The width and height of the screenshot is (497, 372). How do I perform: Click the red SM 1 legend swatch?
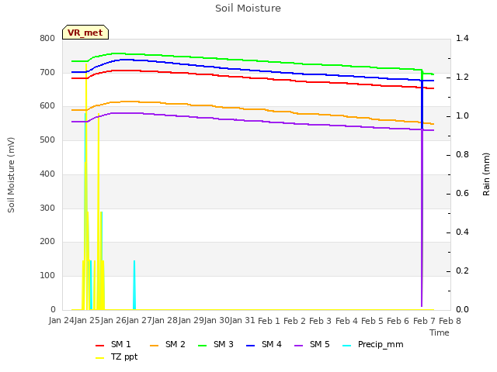[x=100, y=346]
